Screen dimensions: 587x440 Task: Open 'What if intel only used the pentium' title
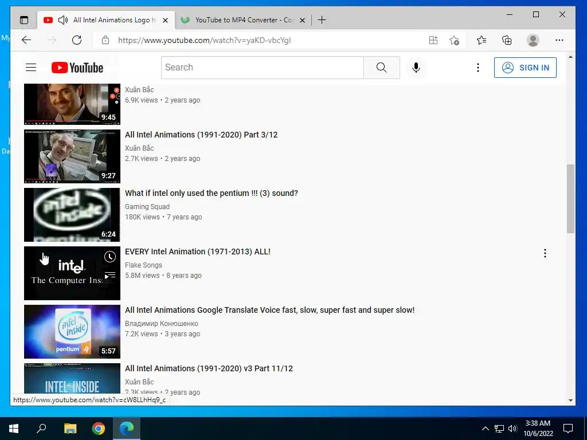click(x=212, y=193)
